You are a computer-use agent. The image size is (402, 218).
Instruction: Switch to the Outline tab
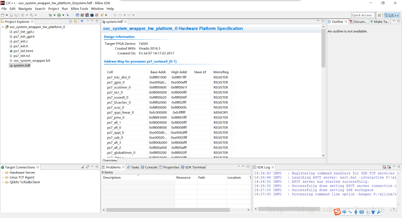point(337,22)
